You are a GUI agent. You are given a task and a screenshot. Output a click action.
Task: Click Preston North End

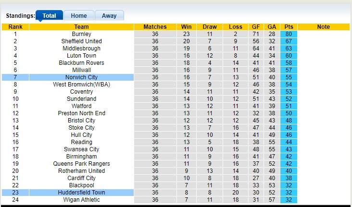pos(81,113)
